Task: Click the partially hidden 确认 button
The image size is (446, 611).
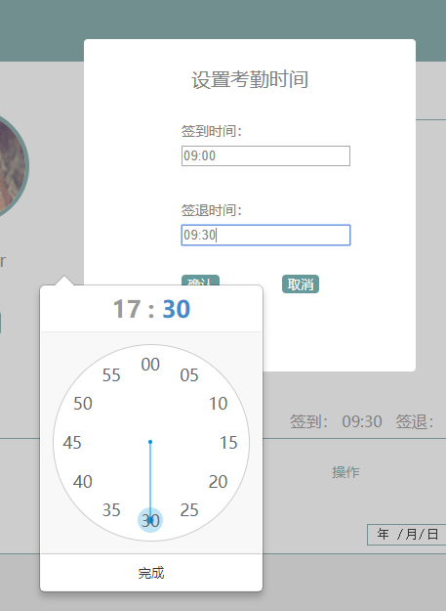Action: [x=200, y=281]
